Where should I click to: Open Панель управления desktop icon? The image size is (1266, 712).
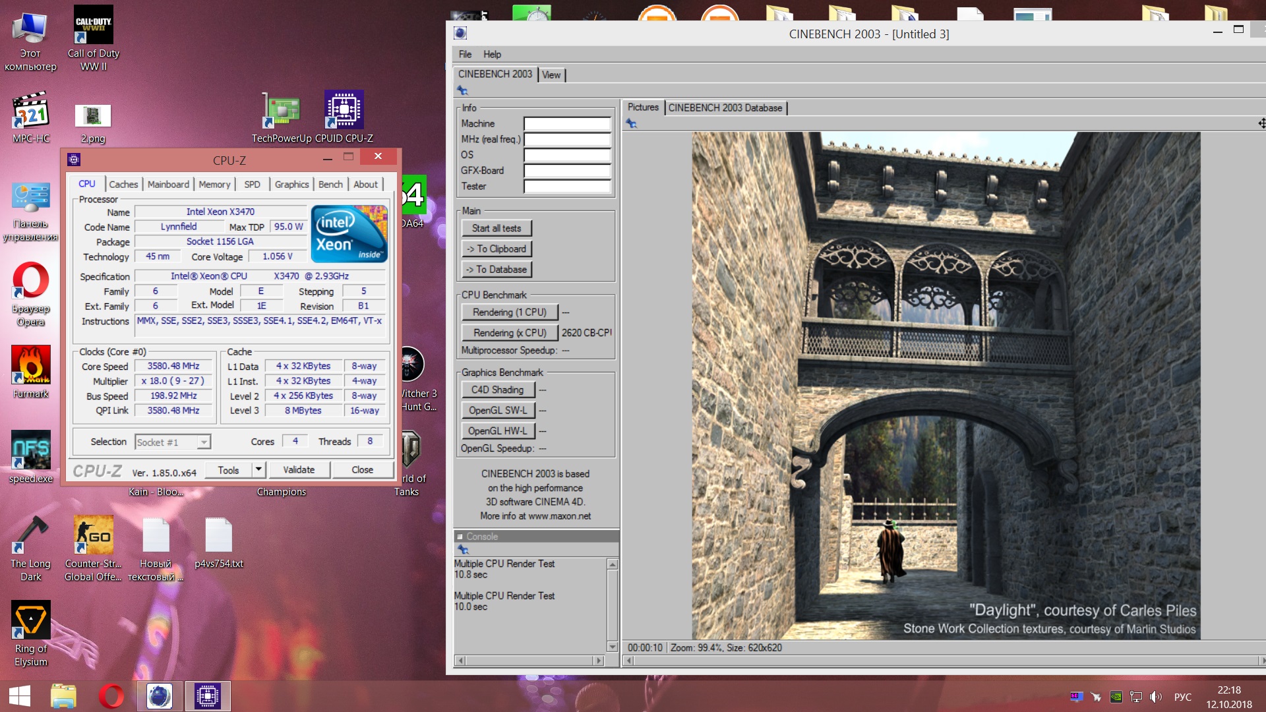pyautogui.click(x=30, y=211)
